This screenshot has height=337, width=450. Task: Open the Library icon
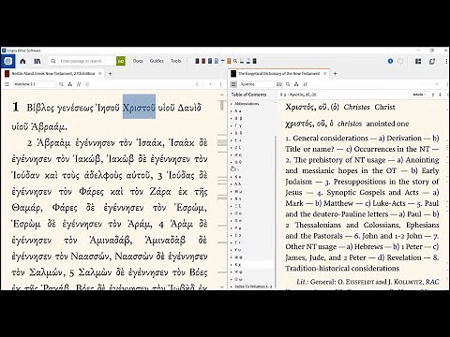[37, 61]
